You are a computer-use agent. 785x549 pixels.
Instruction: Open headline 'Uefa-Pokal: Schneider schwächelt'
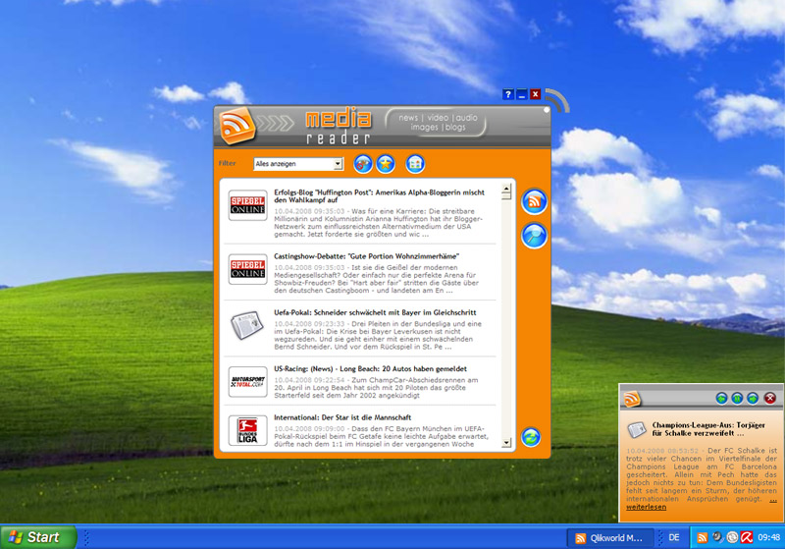click(x=375, y=312)
